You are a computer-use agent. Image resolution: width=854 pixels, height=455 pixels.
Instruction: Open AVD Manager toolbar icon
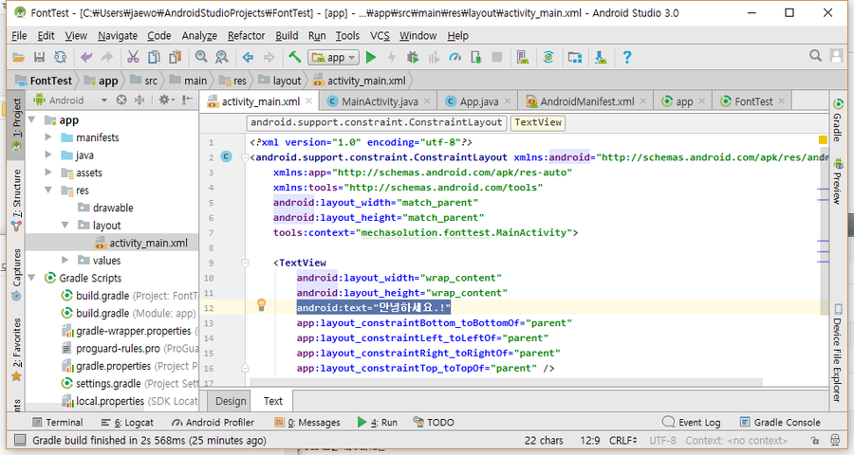coord(523,57)
